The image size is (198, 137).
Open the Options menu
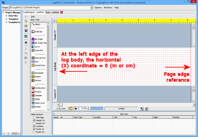tap(98, 8)
